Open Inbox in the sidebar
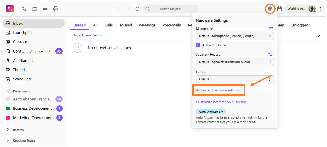327x147 pixels. (34, 23)
